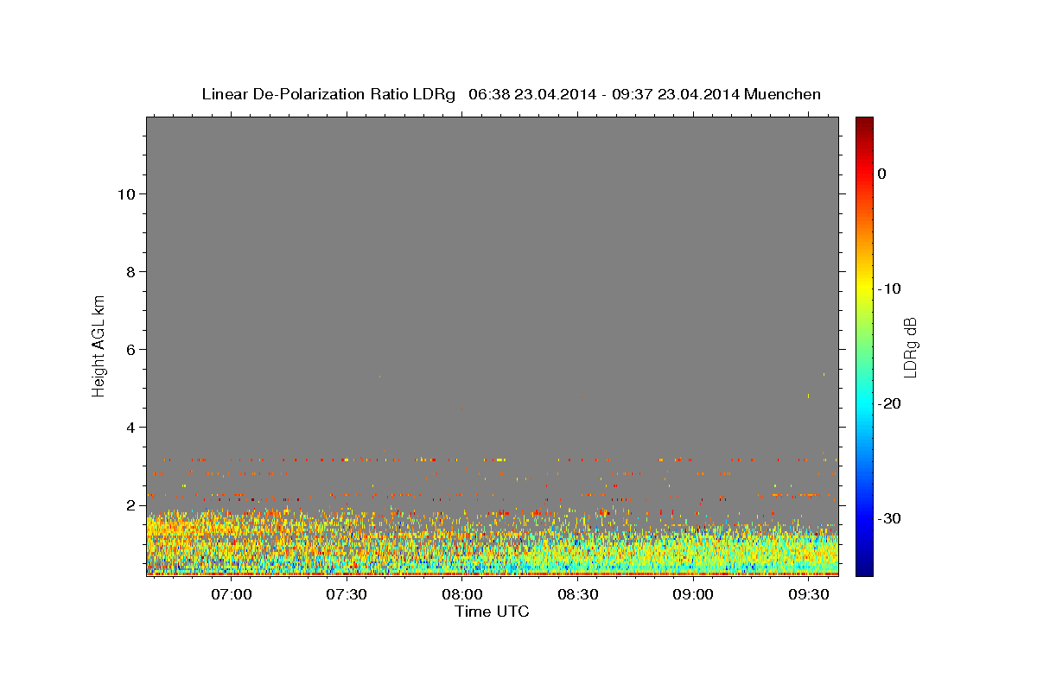The height and width of the screenshot is (691, 1037).
Task: Click the height tick label 4
Action: [131, 427]
